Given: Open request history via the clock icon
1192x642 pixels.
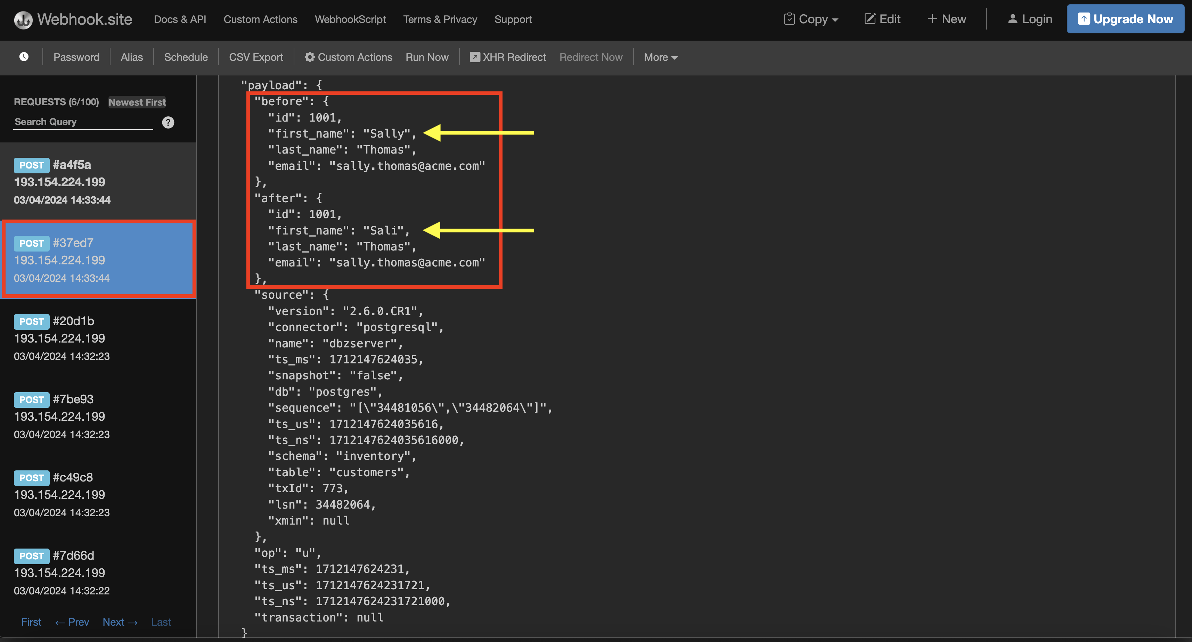Looking at the screenshot, I should [23, 56].
